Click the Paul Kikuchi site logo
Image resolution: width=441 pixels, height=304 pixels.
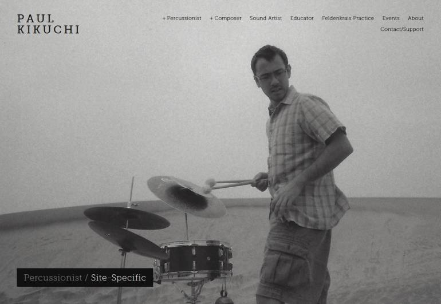48,24
